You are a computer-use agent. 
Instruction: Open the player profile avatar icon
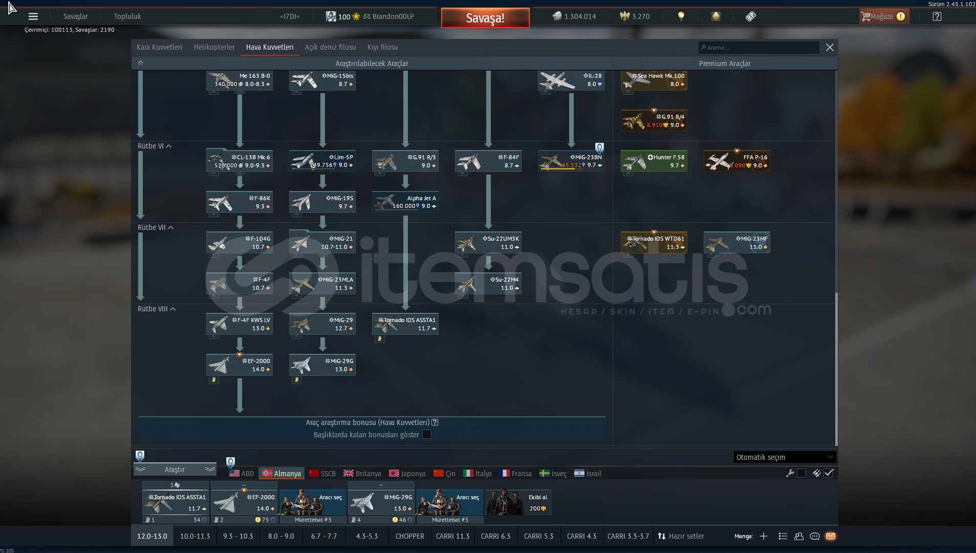point(331,16)
